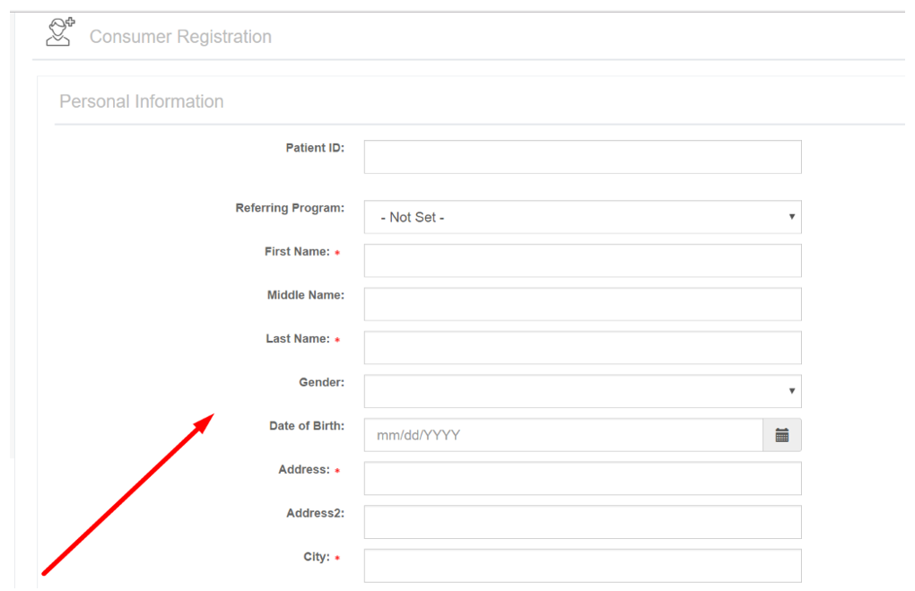Select the Address2 text box
Image resolution: width=915 pixels, height=591 pixels.
click(582, 522)
